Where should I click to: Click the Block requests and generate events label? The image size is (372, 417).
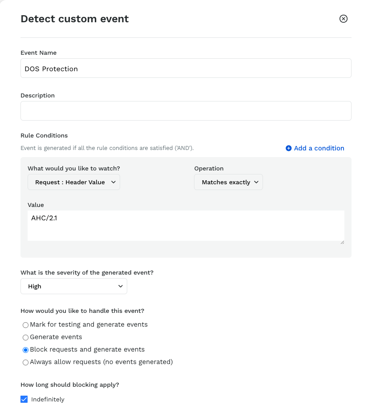click(x=87, y=349)
